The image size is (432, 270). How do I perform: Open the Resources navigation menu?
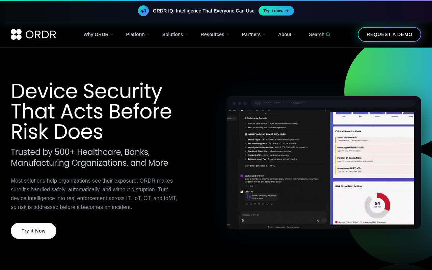215,34
